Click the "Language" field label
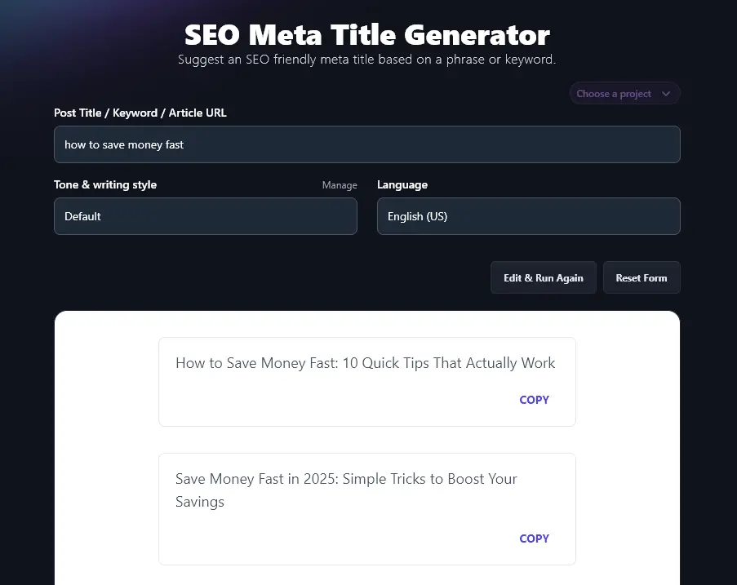 402,185
